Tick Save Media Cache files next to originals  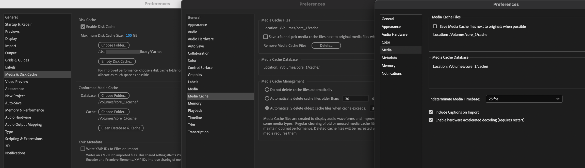[x=435, y=26]
